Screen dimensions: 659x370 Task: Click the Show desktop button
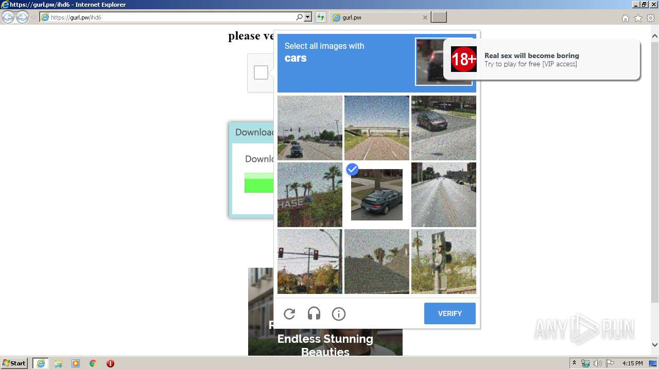tap(653, 363)
